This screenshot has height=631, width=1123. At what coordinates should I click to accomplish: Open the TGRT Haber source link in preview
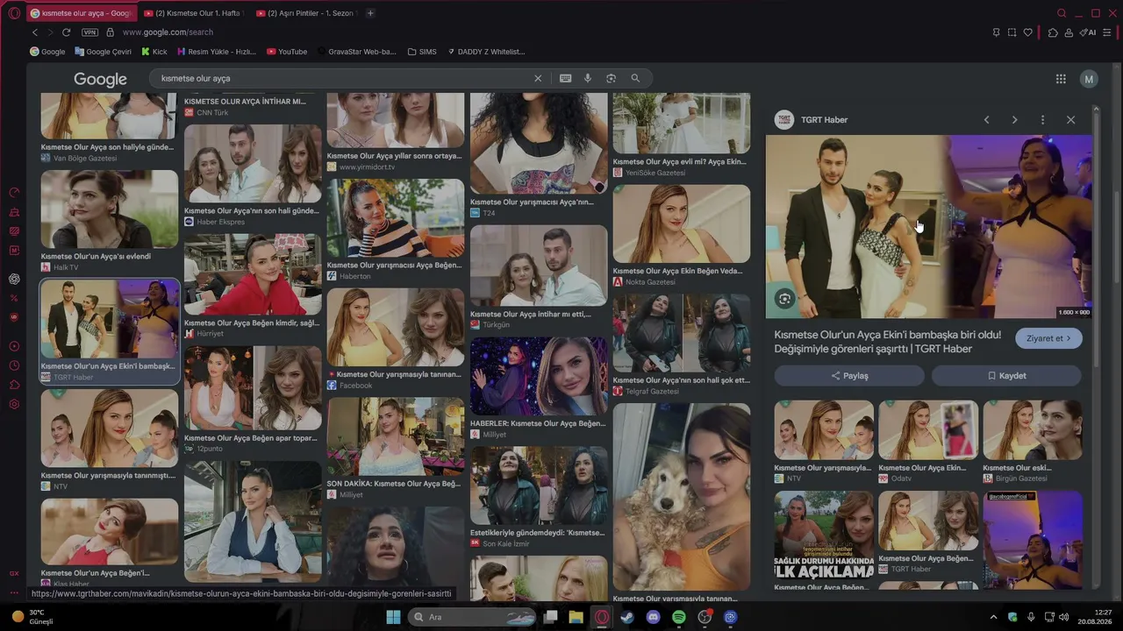pos(812,120)
